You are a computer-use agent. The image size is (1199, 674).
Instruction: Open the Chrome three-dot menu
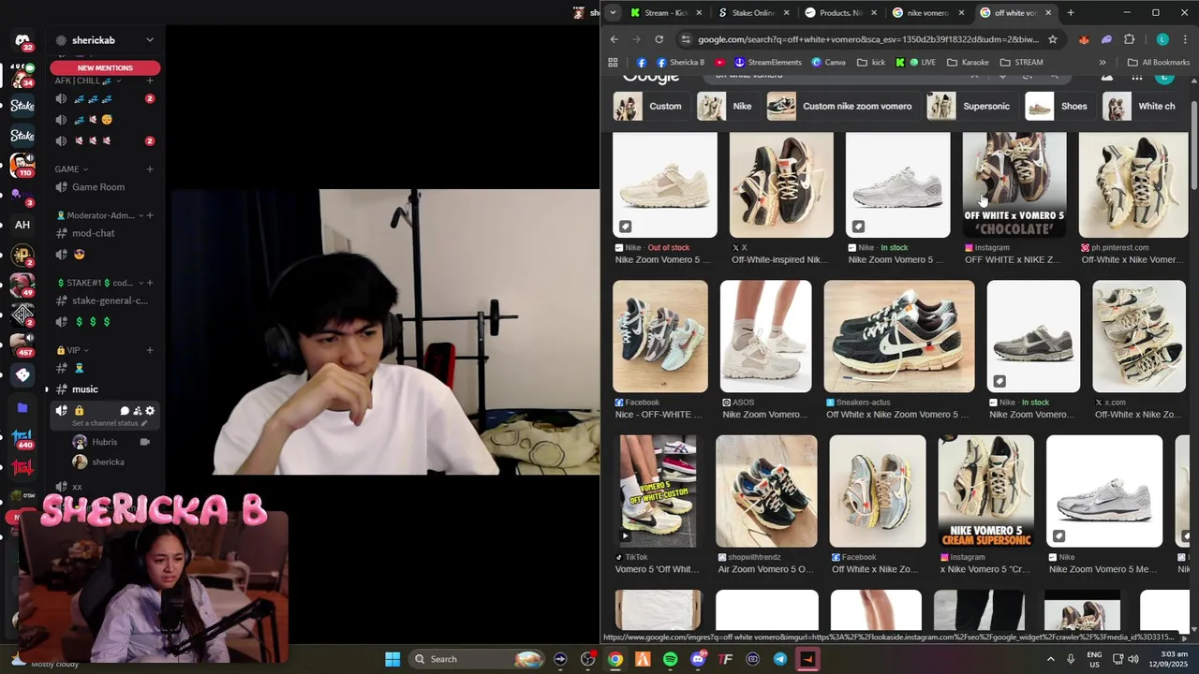[x=1186, y=39]
